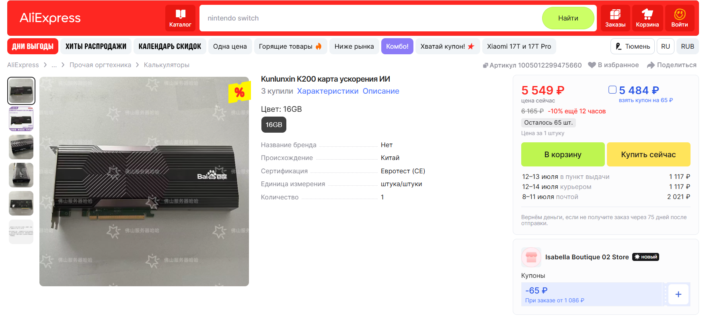Click the 3 купили text
This screenshot has width=705, height=316.
(x=277, y=91)
